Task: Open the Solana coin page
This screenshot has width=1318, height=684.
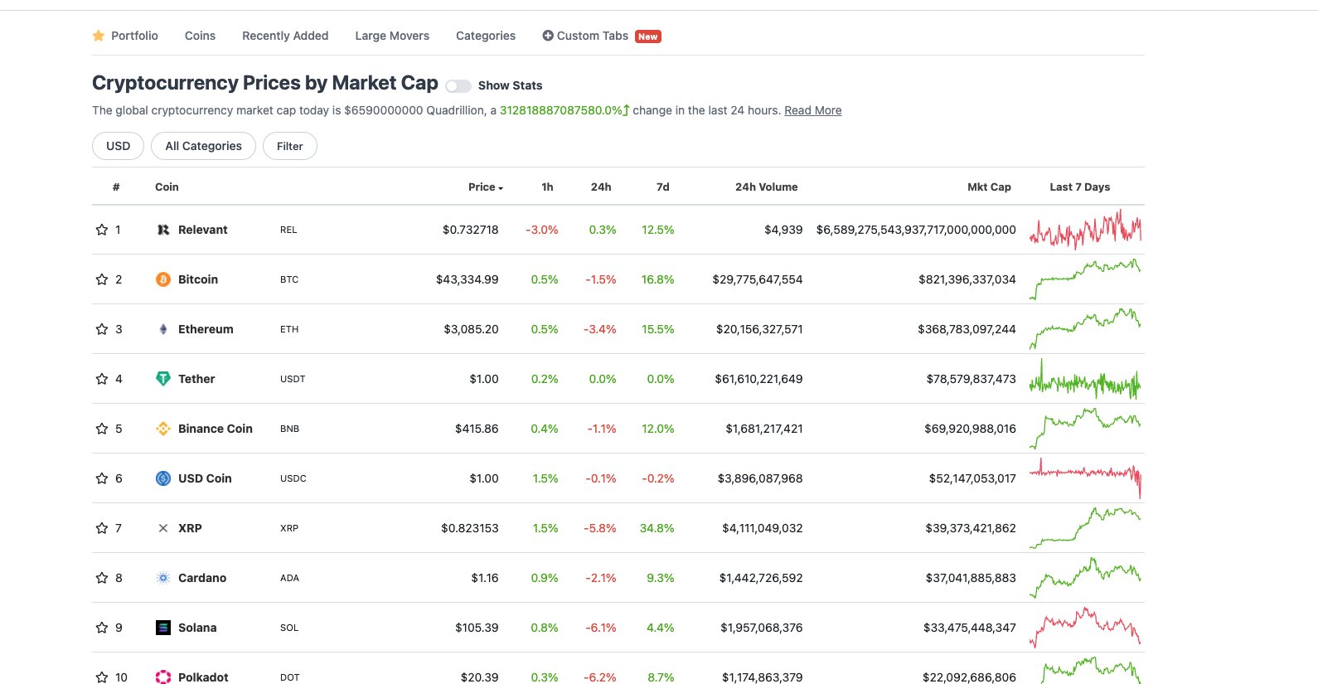Action: pyautogui.click(x=197, y=628)
